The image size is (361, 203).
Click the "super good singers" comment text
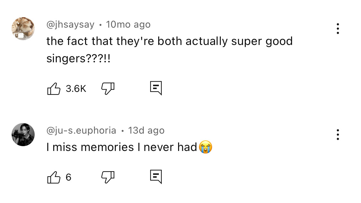click(169, 41)
